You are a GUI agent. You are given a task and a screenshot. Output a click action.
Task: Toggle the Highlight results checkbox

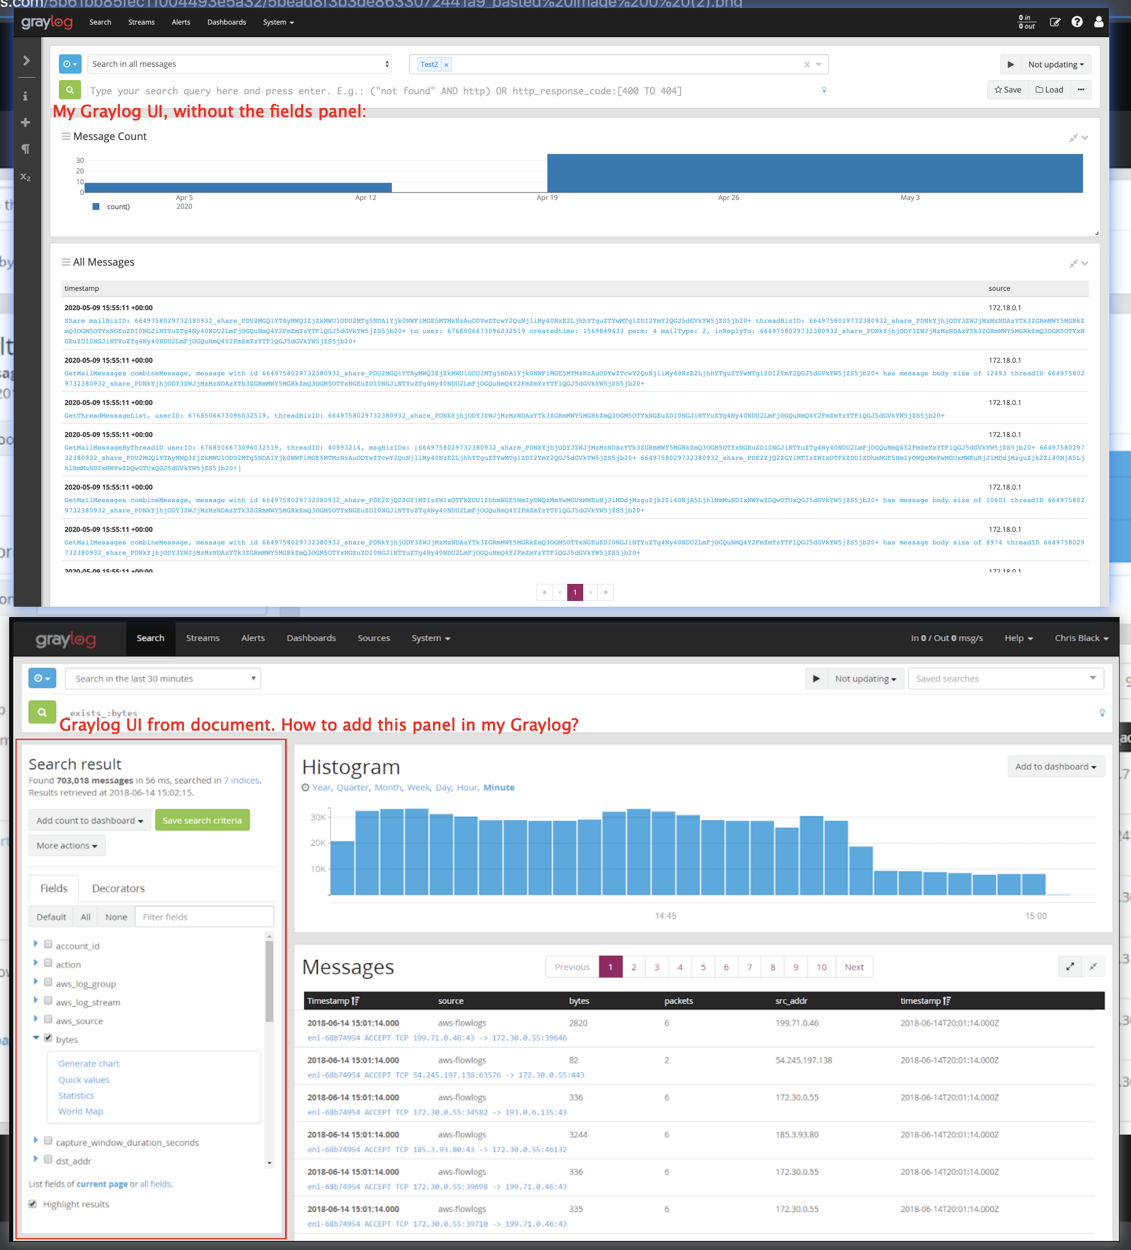[x=33, y=1204]
